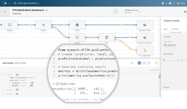Go back using the left arrow button
Viewport: 187px width, 109px height.
pos(5,12)
